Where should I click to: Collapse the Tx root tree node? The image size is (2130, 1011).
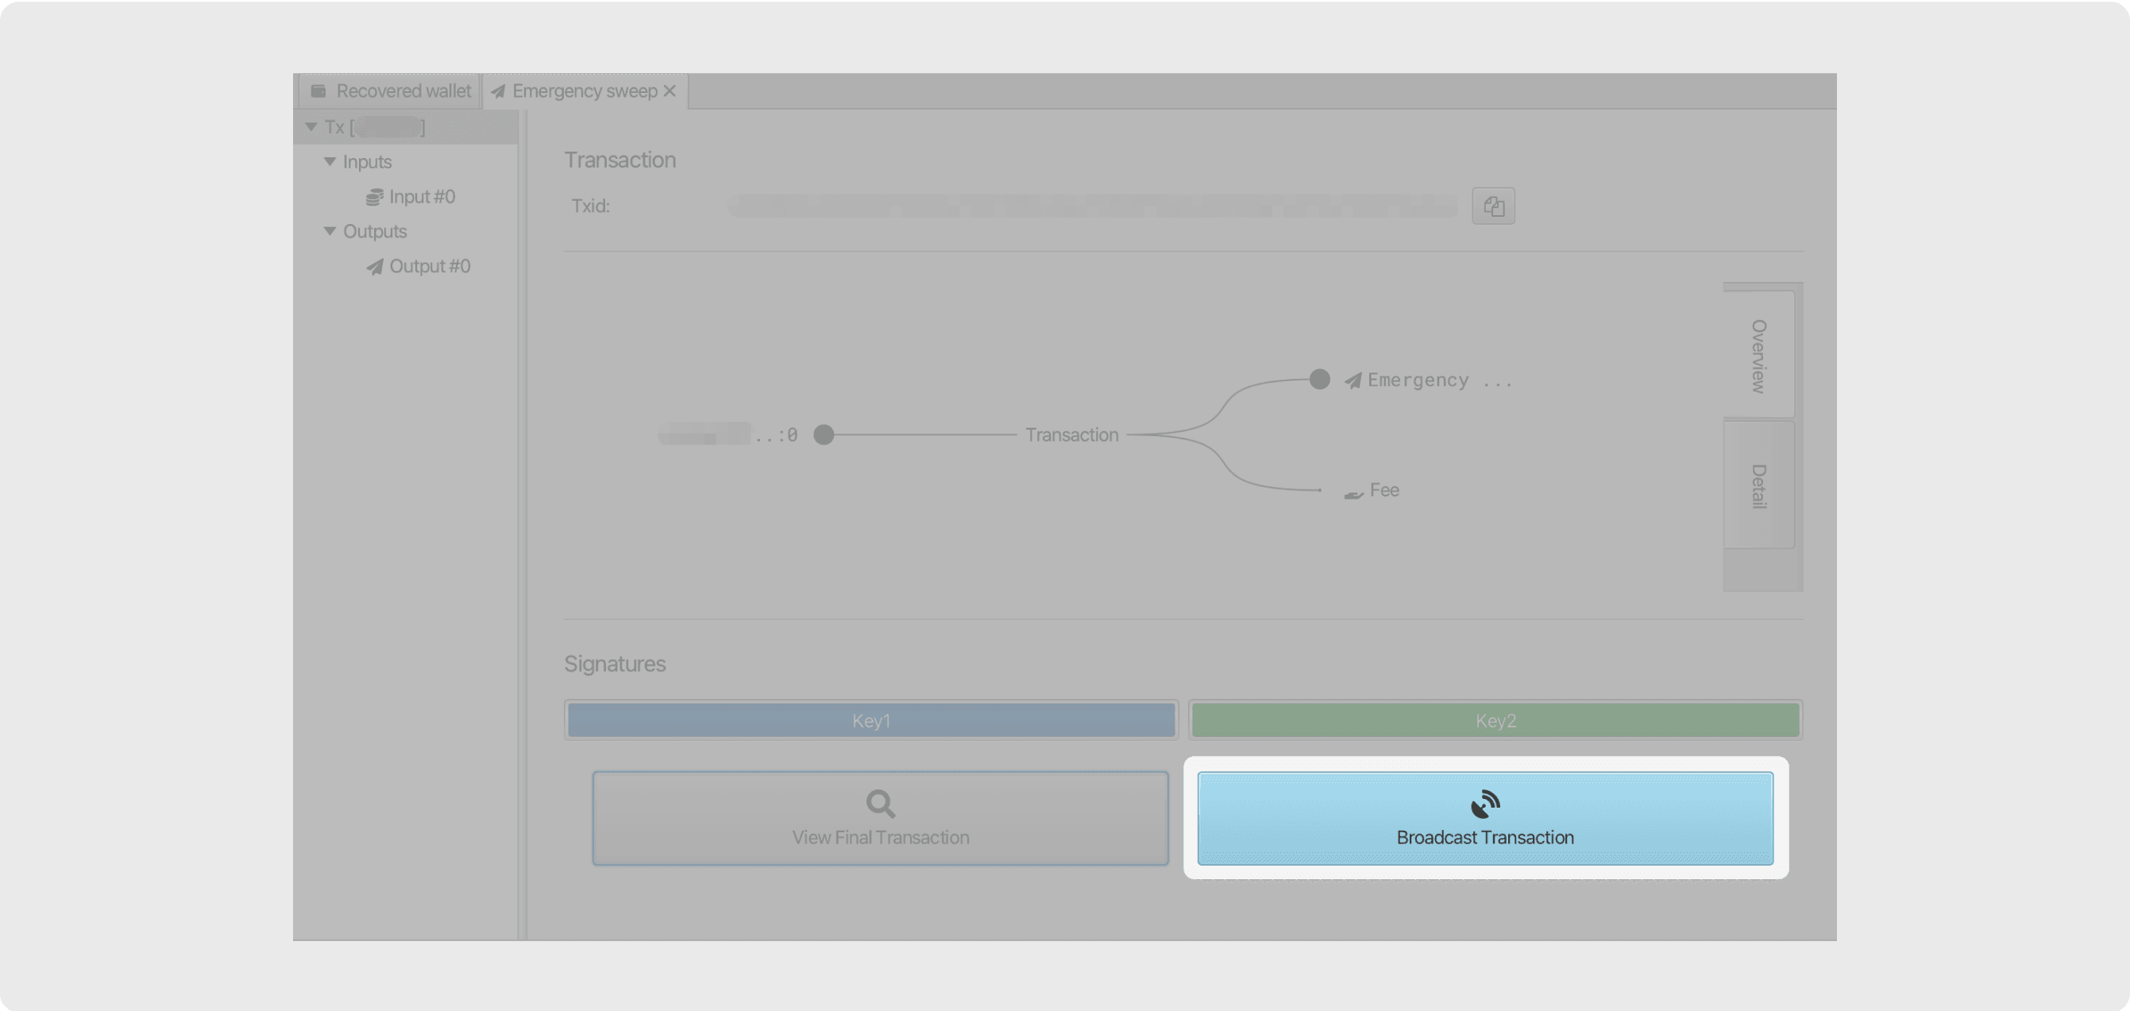tap(311, 126)
